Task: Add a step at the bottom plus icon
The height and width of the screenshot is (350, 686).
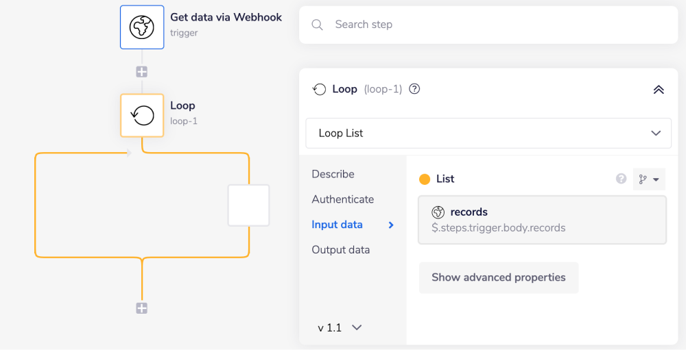Action: click(142, 308)
